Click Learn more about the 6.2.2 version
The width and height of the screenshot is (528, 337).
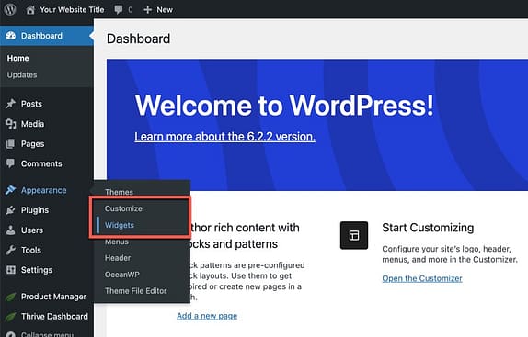(225, 137)
